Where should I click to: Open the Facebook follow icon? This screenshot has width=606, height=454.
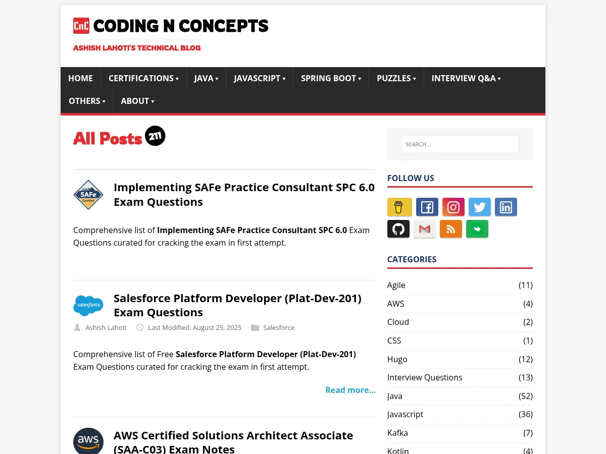[x=427, y=207]
